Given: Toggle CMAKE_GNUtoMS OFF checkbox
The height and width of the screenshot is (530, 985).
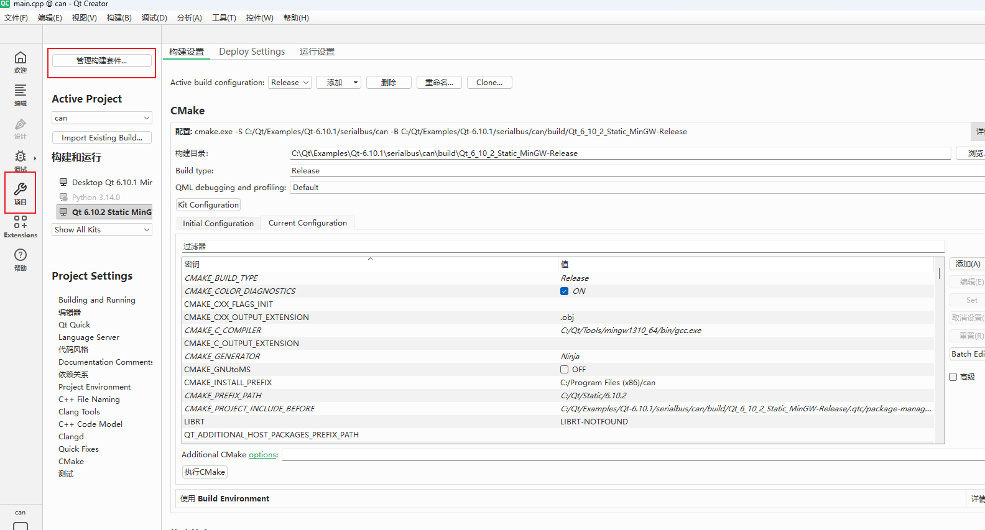Looking at the screenshot, I should (564, 369).
